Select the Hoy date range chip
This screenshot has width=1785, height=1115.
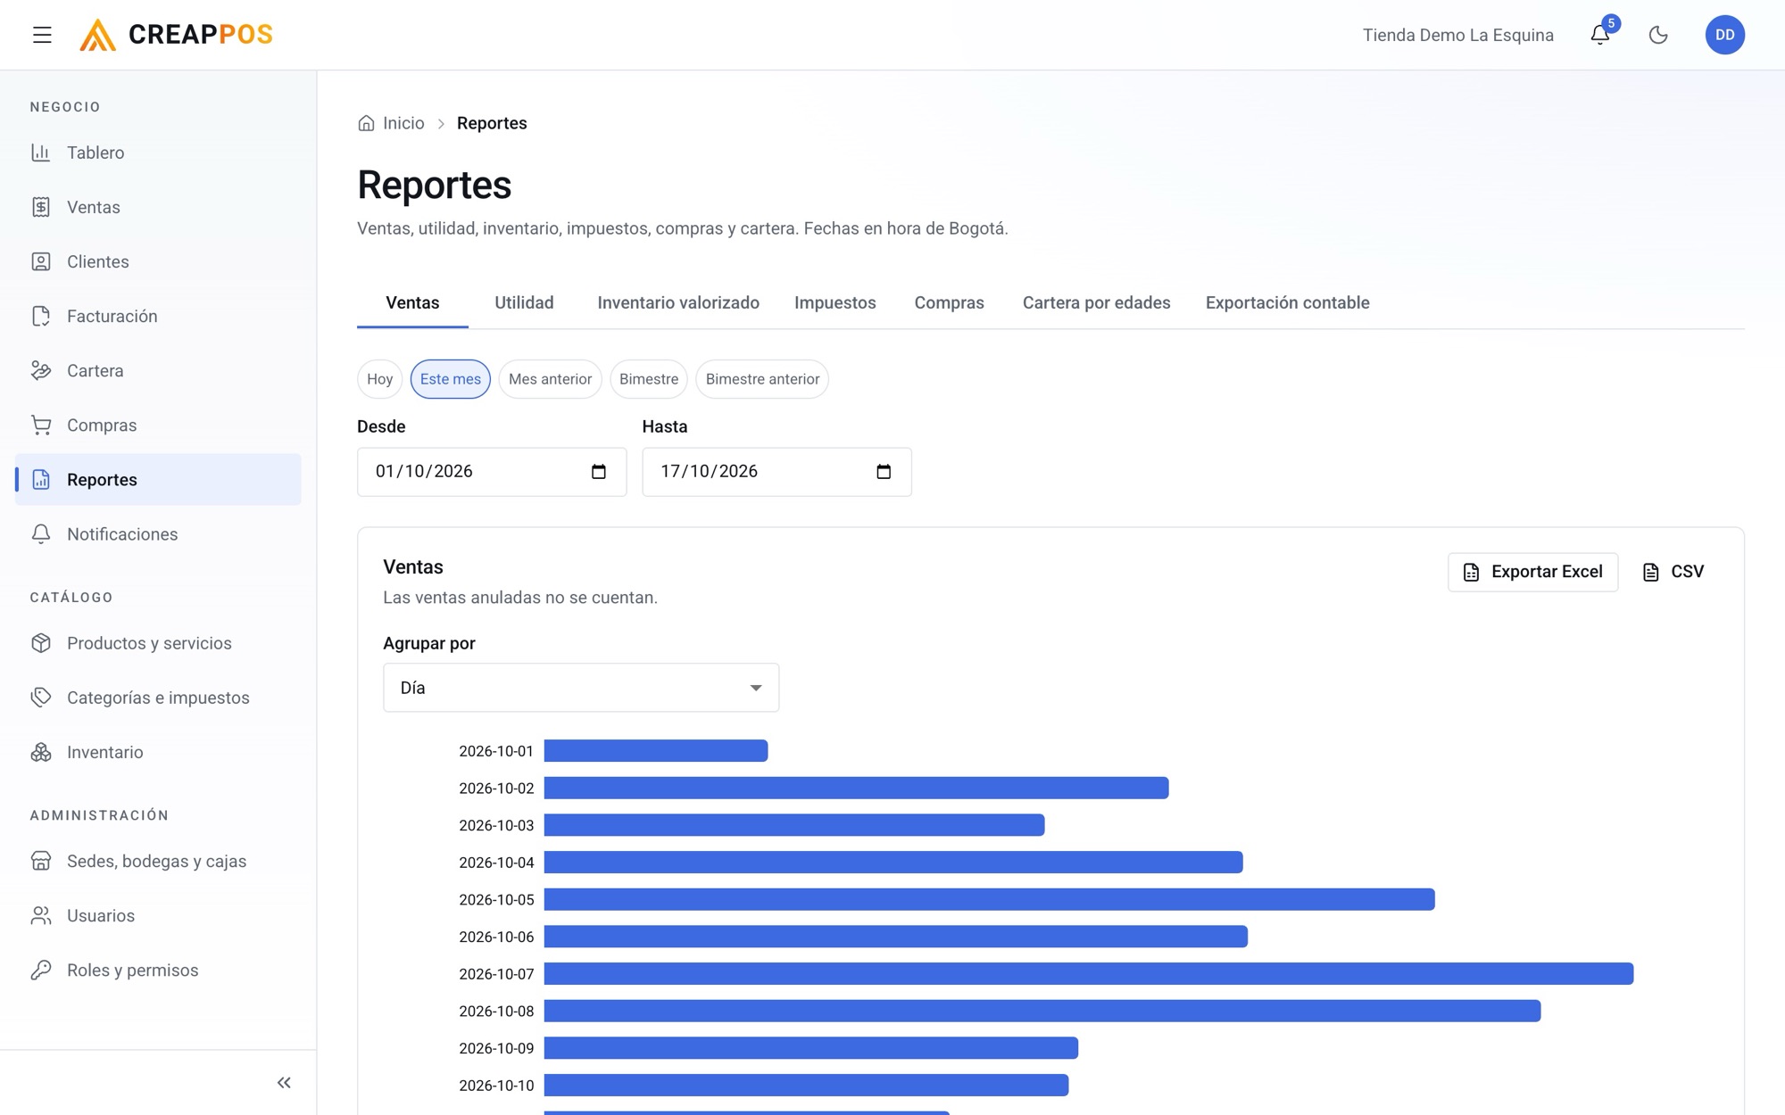379,379
